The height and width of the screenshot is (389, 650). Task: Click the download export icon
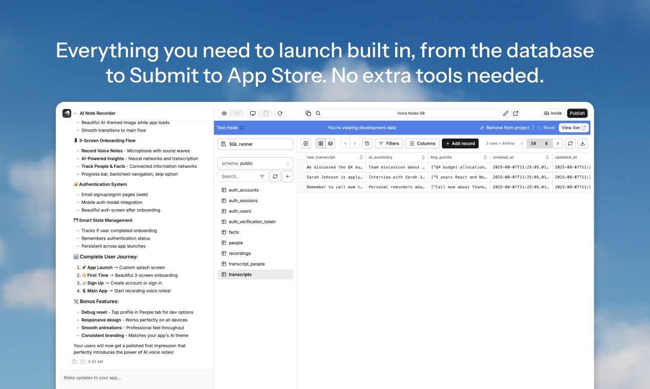583,144
